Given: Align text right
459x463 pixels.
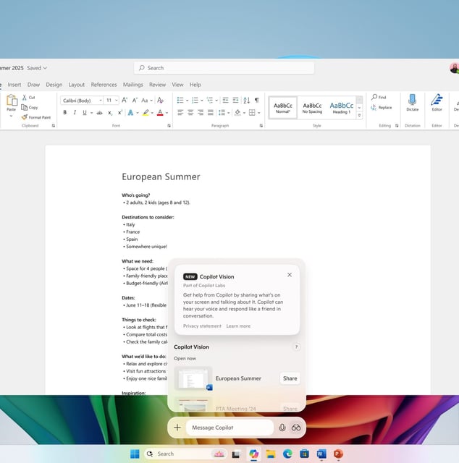Looking at the screenshot, I should point(201,113).
